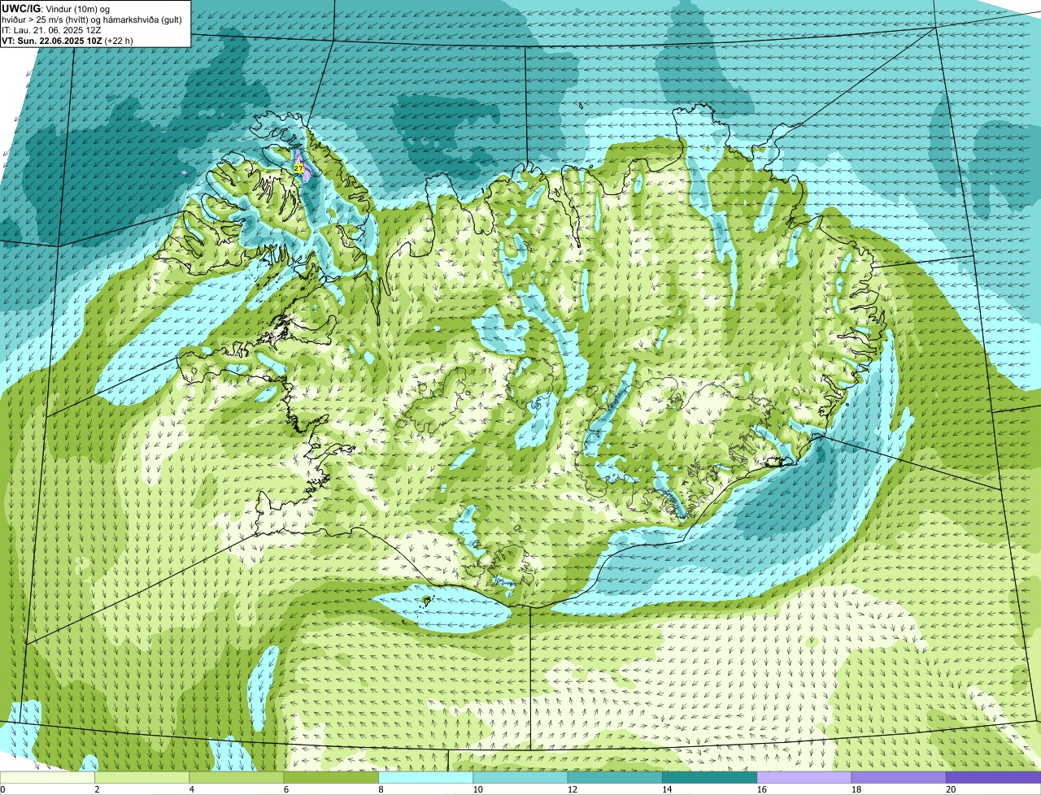Click the scale tick label '8'
This screenshot has height=795, width=1041.
pyautogui.click(x=381, y=789)
